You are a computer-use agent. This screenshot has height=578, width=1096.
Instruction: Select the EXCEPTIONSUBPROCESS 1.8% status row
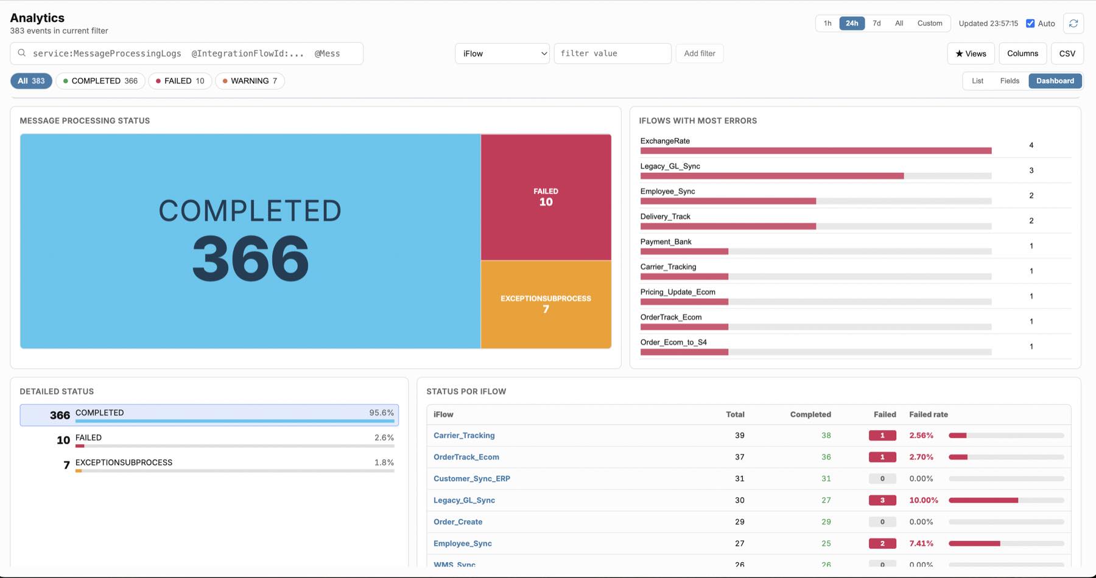[209, 465]
